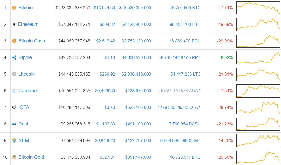The width and height of the screenshot is (281, 165).
Task: Open the IOTA name link
Action: click(24, 107)
